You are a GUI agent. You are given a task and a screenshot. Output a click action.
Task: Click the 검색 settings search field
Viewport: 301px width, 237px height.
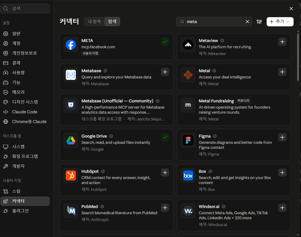coord(25,9)
